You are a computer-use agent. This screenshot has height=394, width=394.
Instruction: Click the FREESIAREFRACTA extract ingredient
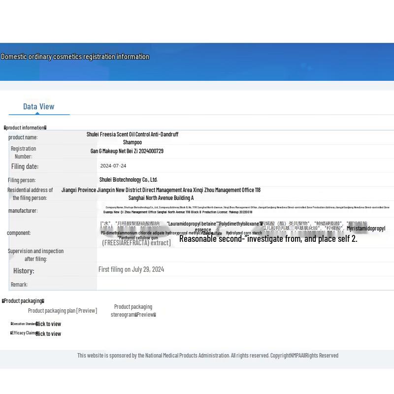136,243
